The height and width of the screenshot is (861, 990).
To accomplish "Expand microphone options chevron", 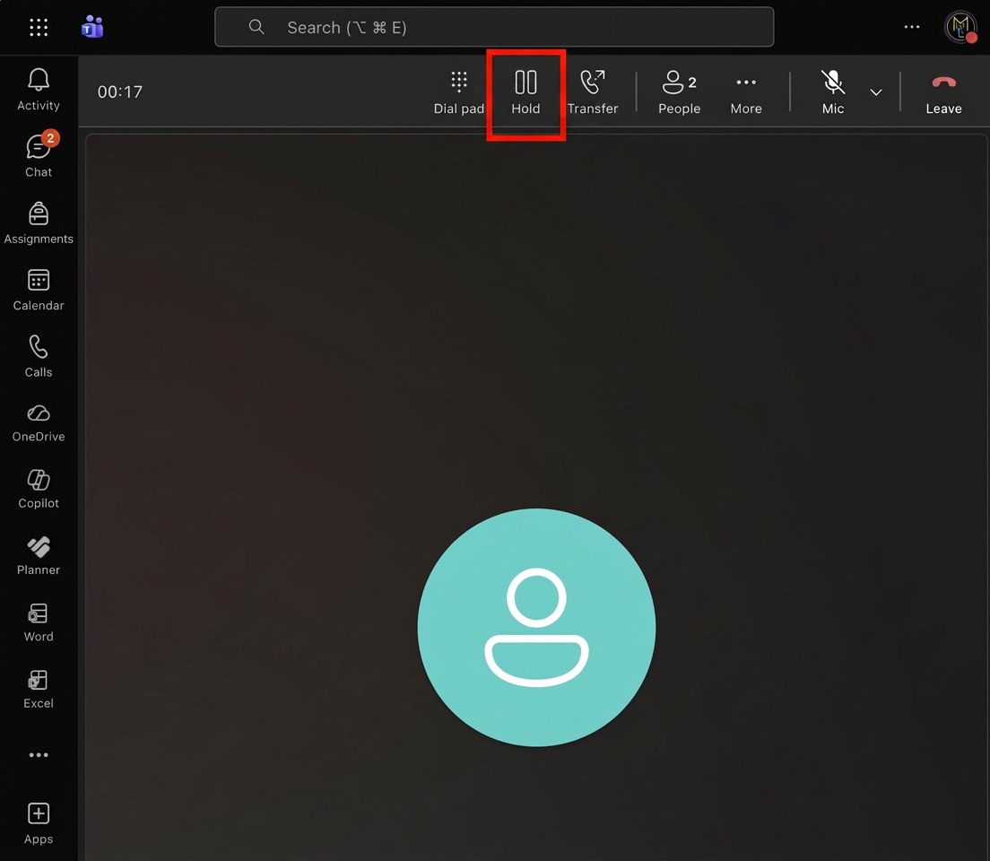I will [x=876, y=92].
